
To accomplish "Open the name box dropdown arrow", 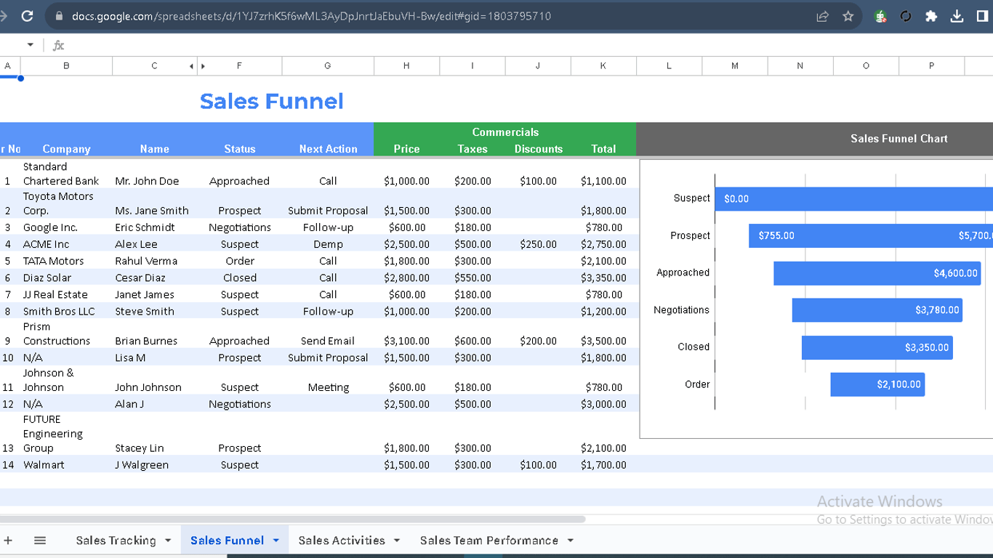I will point(31,45).
